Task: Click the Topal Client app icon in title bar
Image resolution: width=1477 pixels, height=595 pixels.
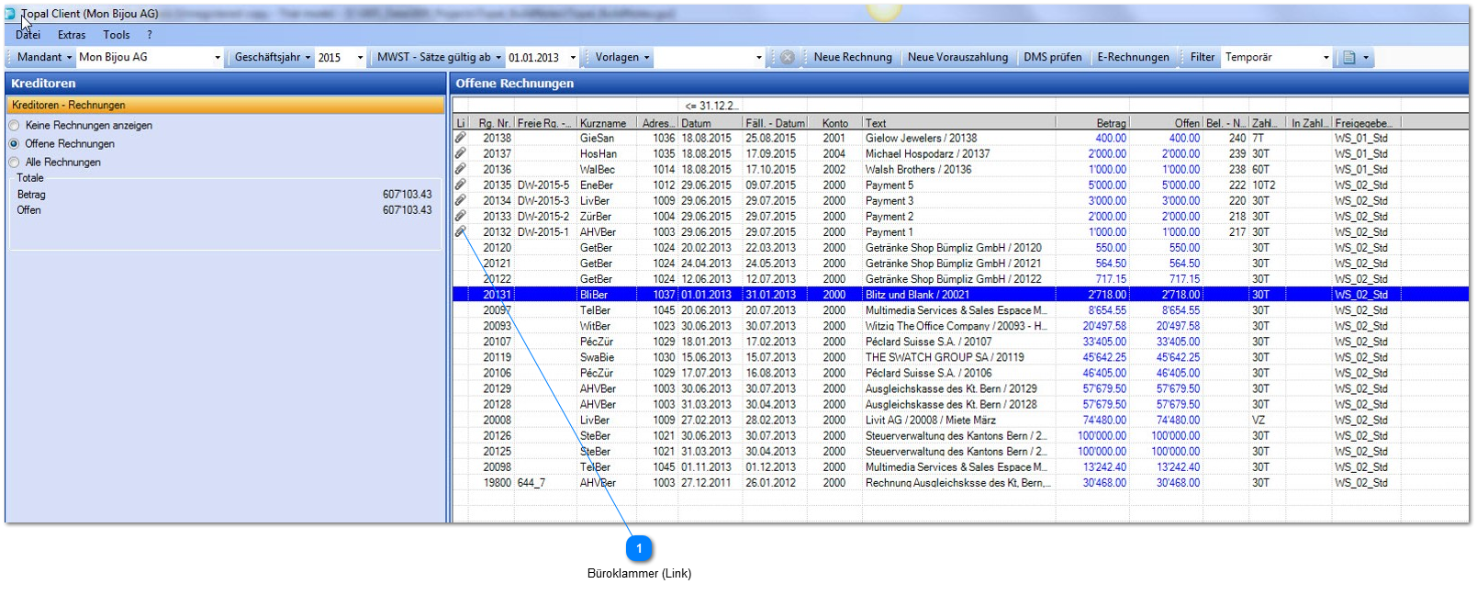Action: pos(11,14)
